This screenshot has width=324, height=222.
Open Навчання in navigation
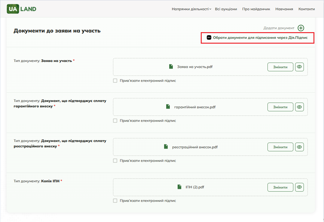coord(284,9)
